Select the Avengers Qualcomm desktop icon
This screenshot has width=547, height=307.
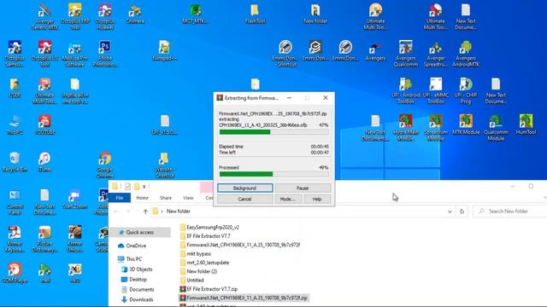point(405,54)
